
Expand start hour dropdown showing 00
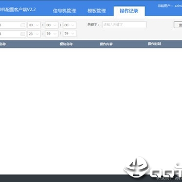pyautogui.click(x=34, y=25)
